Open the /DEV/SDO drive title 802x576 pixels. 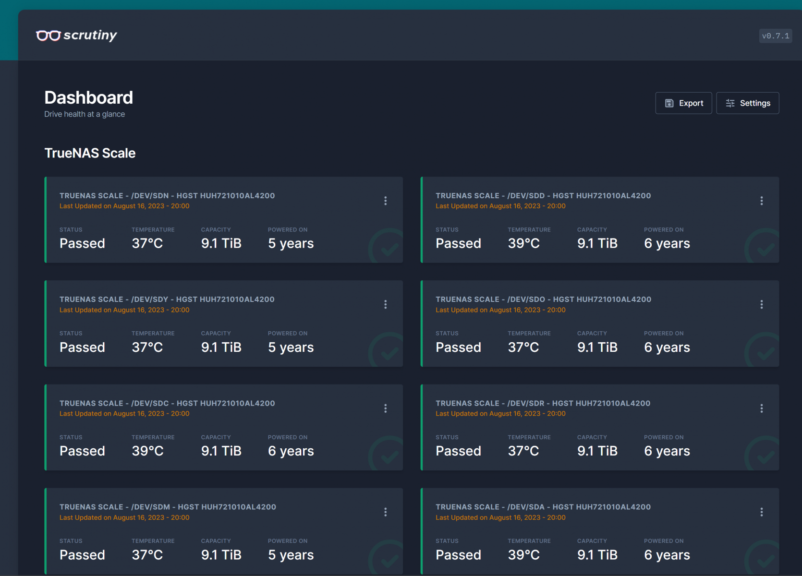click(x=543, y=299)
